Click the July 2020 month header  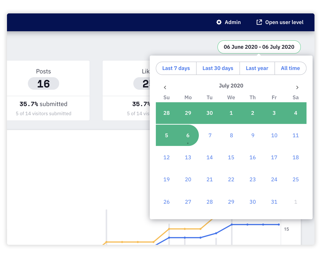point(231,86)
